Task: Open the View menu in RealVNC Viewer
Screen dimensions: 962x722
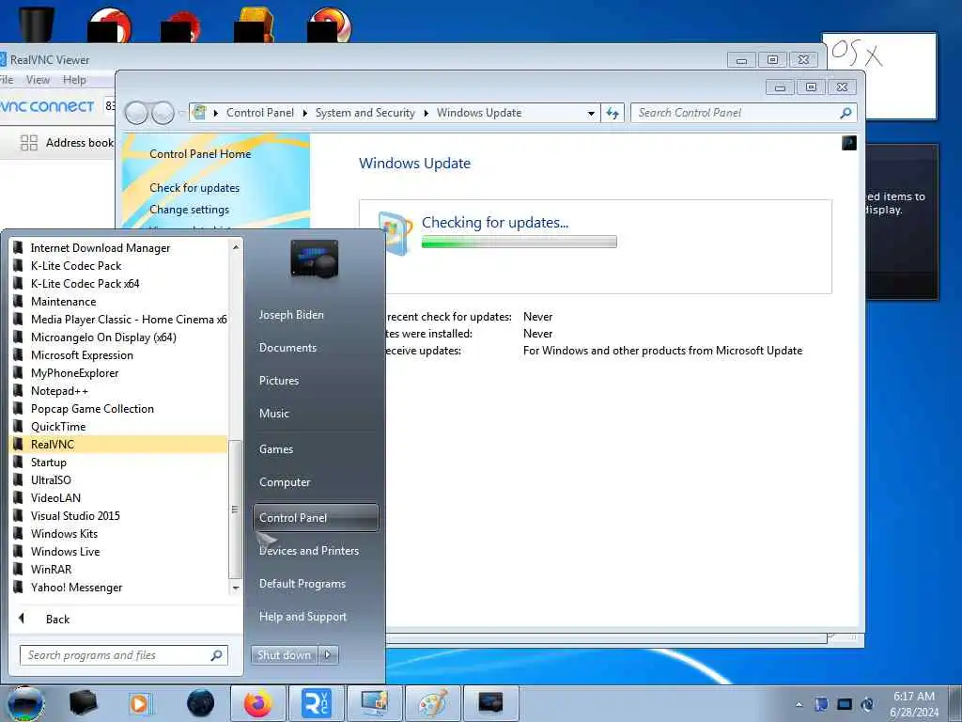Action: pos(38,80)
